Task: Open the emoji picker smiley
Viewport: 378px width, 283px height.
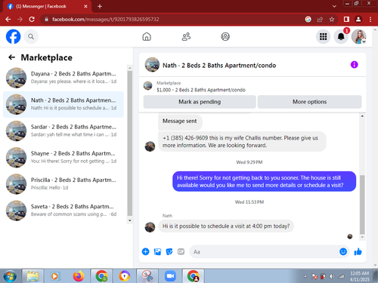Action: point(343,251)
